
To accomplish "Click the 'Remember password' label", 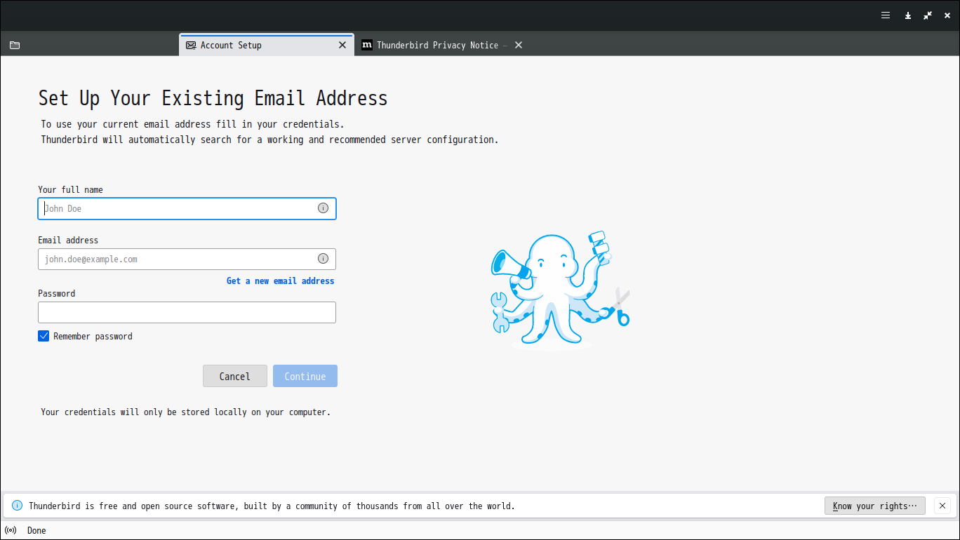I will (x=93, y=336).
